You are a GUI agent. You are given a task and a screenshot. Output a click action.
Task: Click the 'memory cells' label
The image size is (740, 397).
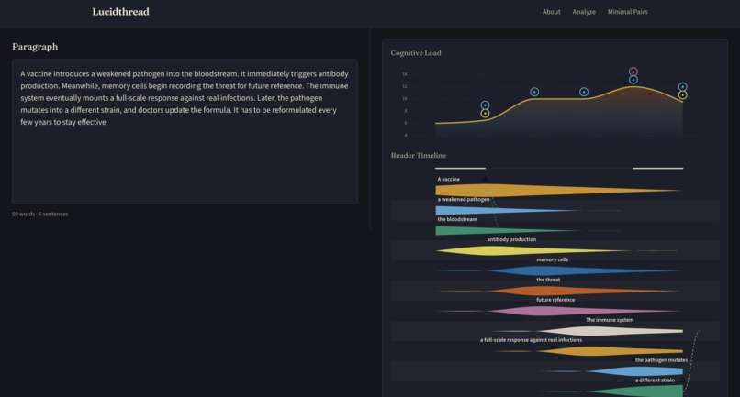point(552,259)
